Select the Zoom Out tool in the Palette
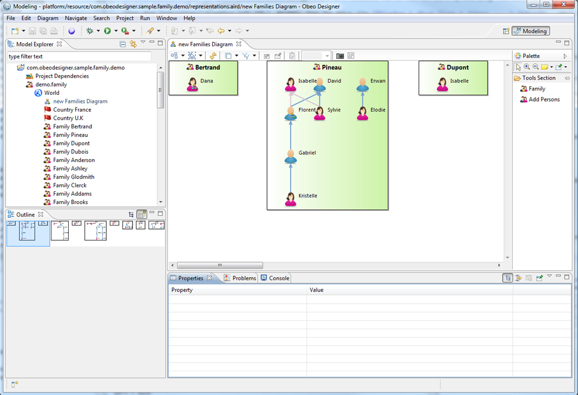The image size is (578, 395). [535, 66]
